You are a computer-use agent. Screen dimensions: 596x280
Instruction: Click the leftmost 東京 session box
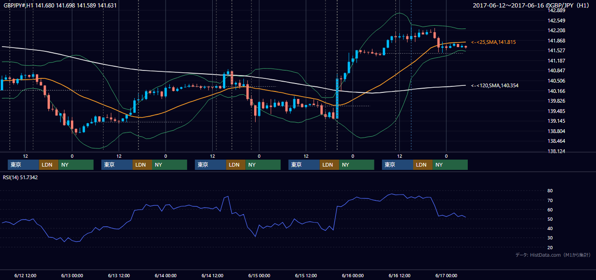[x=24, y=165]
